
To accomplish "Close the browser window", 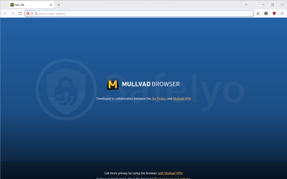I will tap(282, 5).
